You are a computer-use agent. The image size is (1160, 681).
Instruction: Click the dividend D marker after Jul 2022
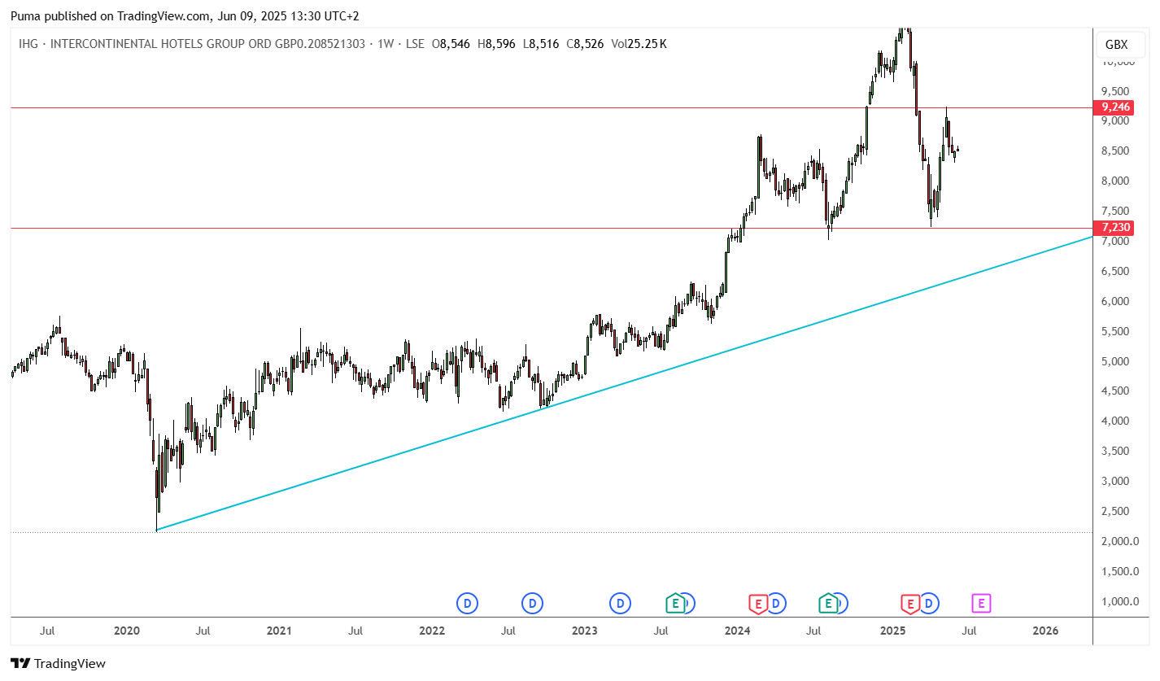[x=532, y=604]
